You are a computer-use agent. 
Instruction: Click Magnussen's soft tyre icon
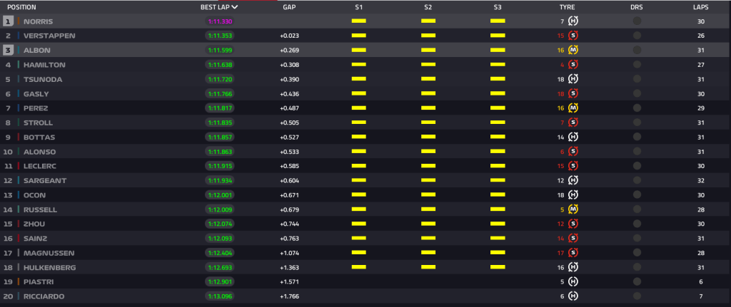(573, 253)
